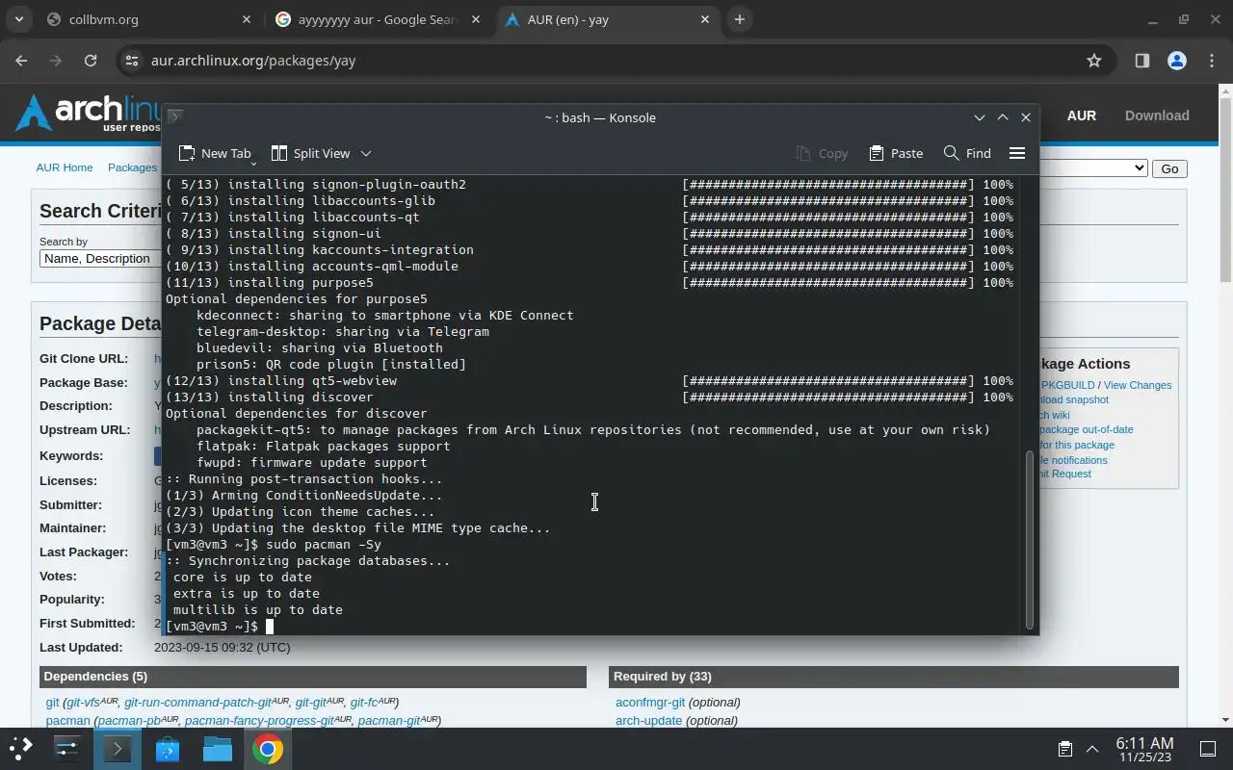The image size is (1233, 770).
Task: Click the Chrome icon in taskbar
Action: coord(268,748)
